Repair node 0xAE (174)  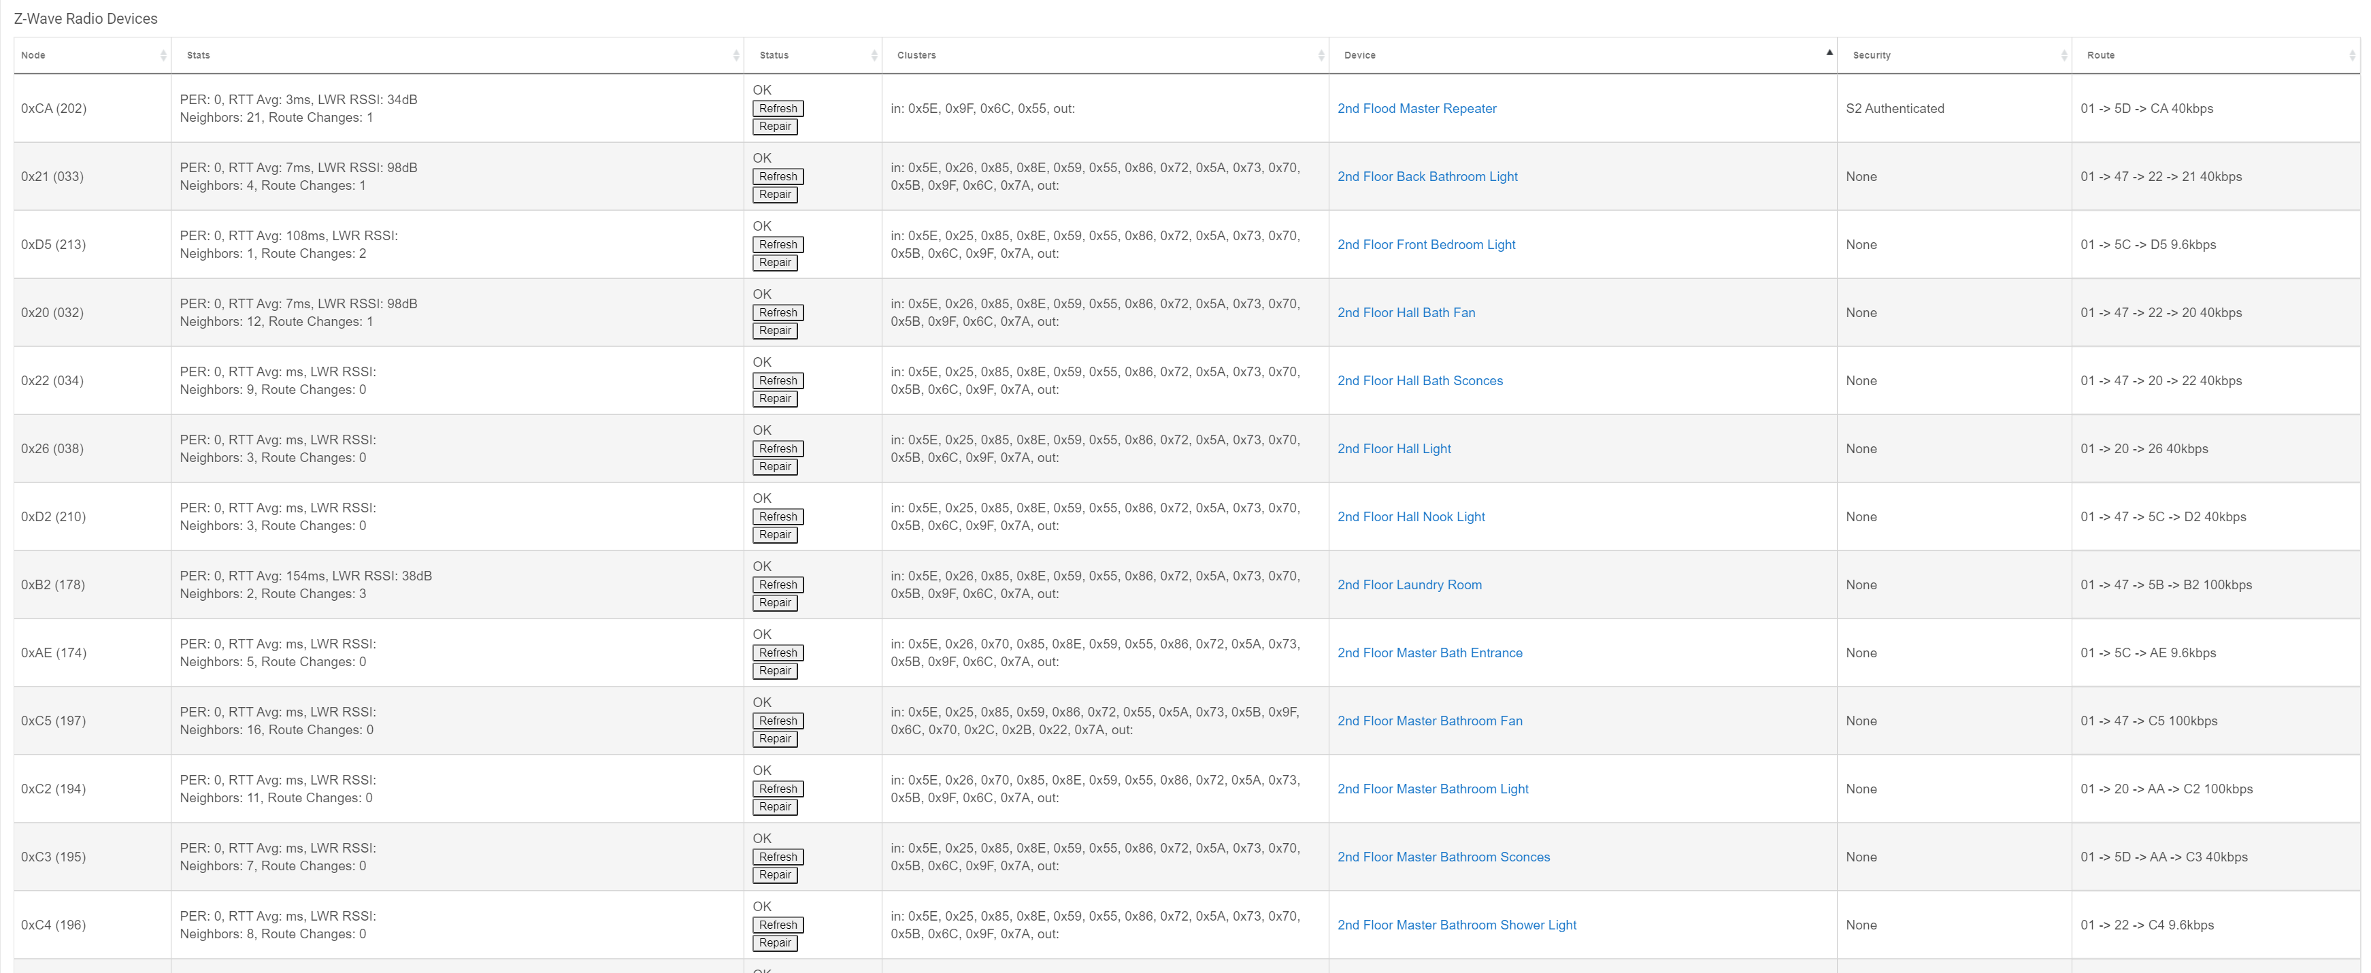pos(775,672)
